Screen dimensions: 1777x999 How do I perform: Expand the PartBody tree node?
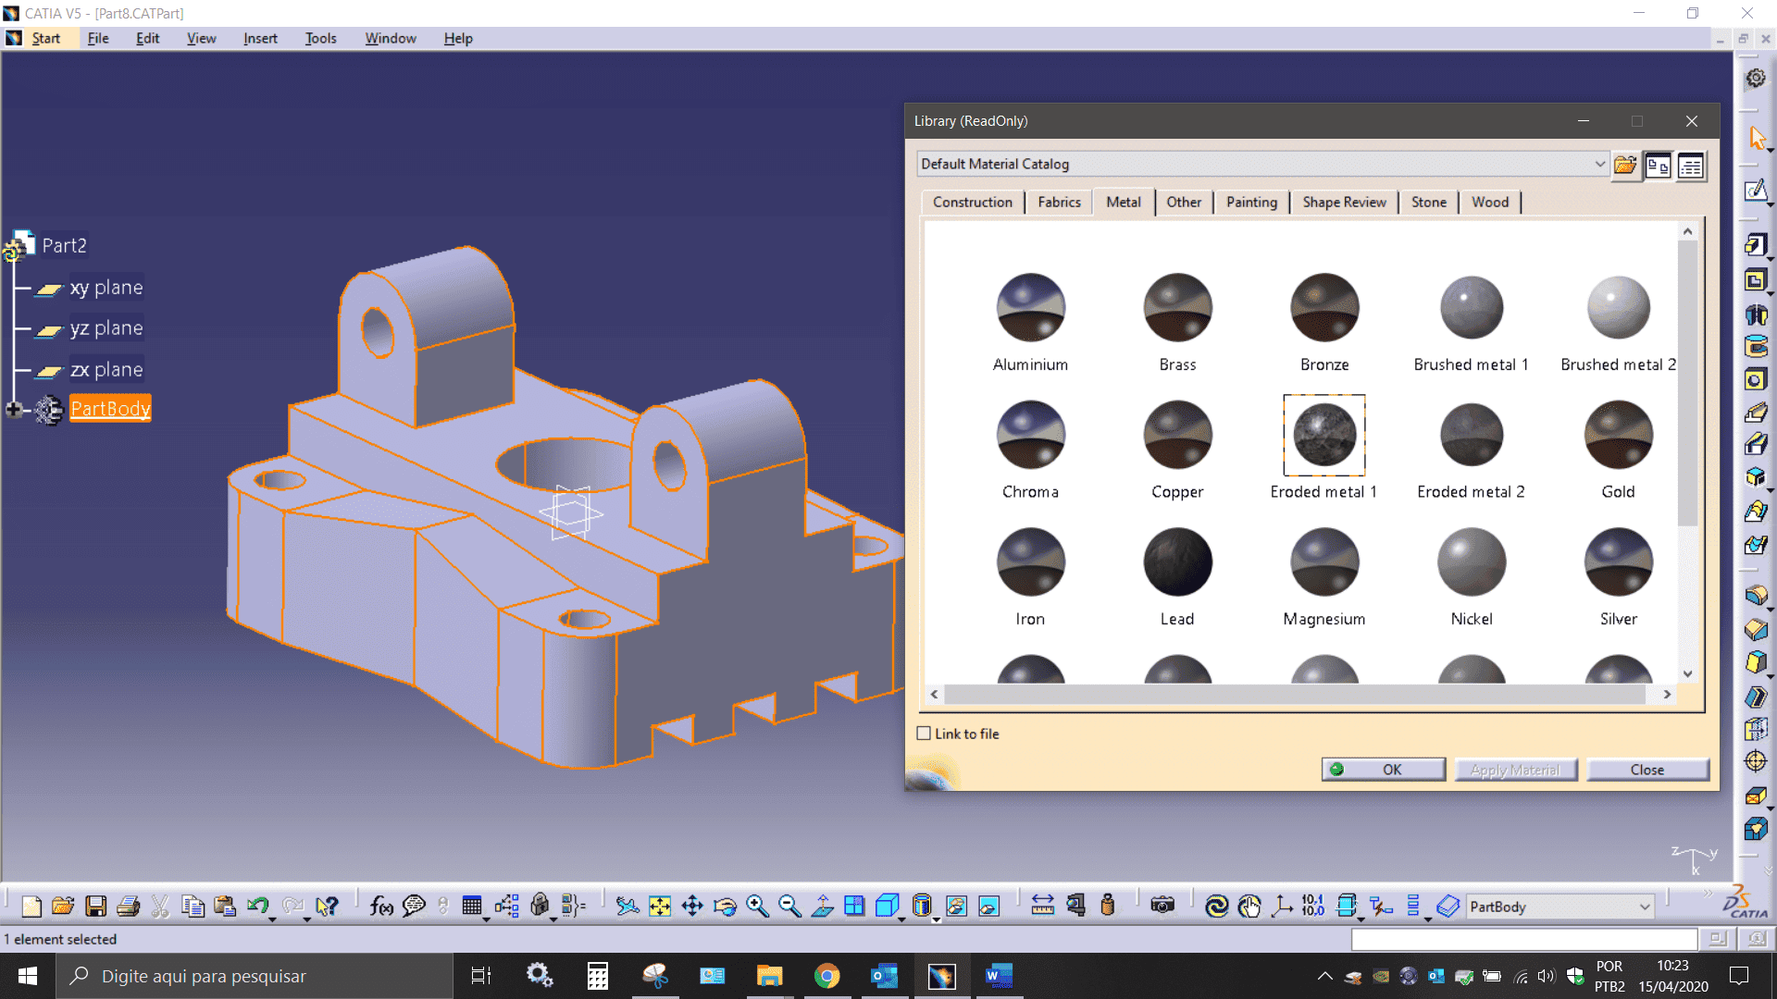14,409
